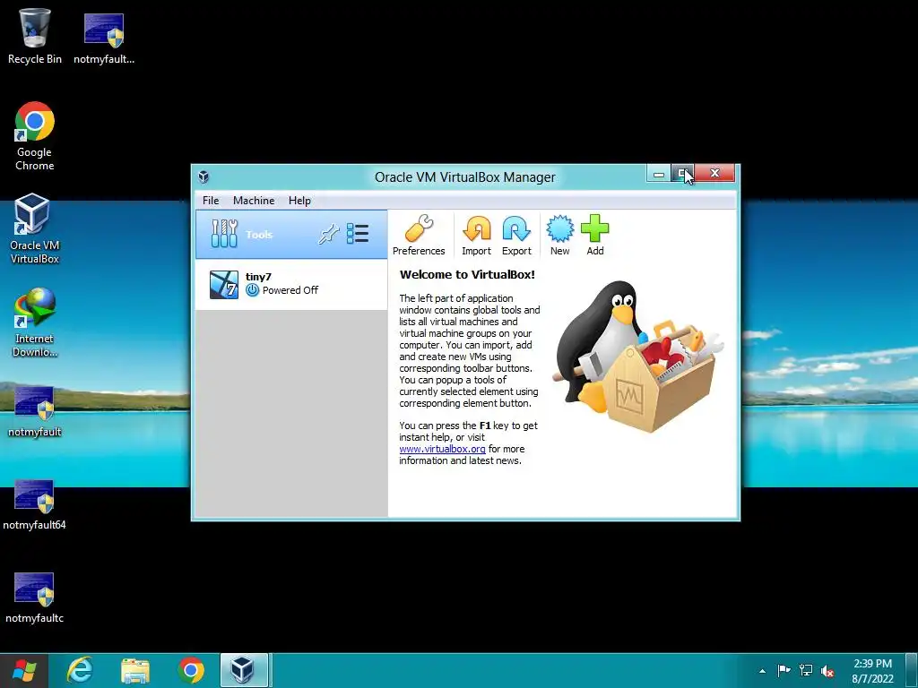Follow the www.virtualbox.org link
The height and width of the screenshot is (688, 918).
click(442, 449)
